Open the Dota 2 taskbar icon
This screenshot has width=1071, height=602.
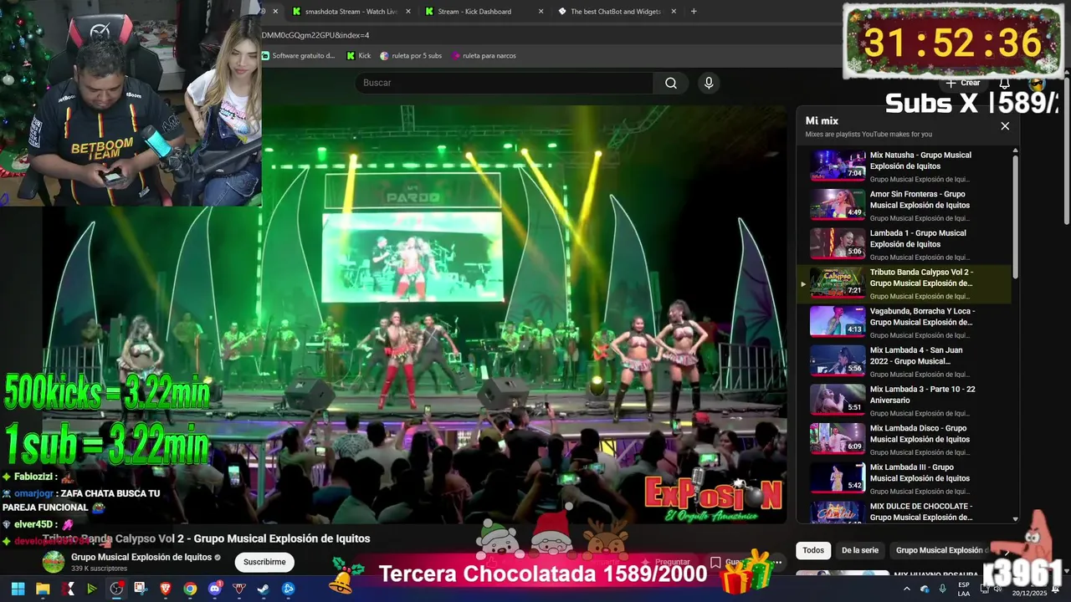239,589
